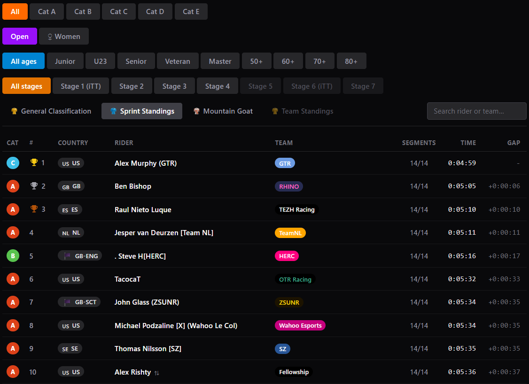Open rider Michael Podzaline [X] (Wahoo Le Col)
Screen dimensions: 529x384
[x=176, y=325]
